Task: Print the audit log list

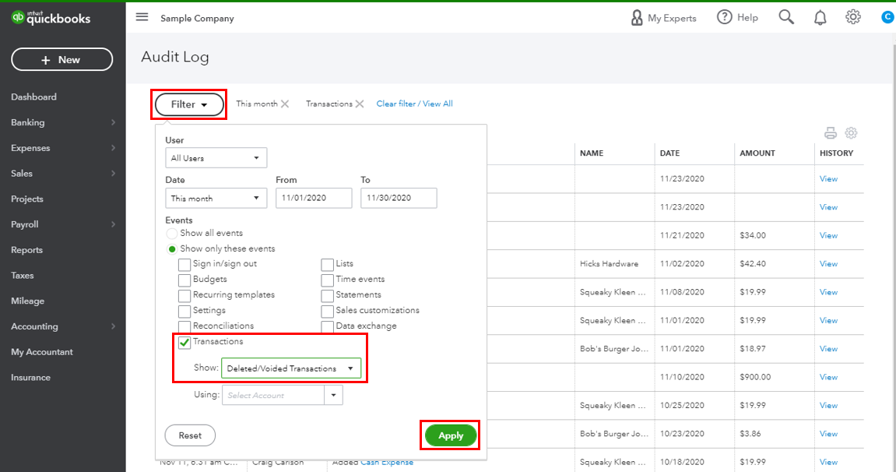Action: click(x=831, y=133)
